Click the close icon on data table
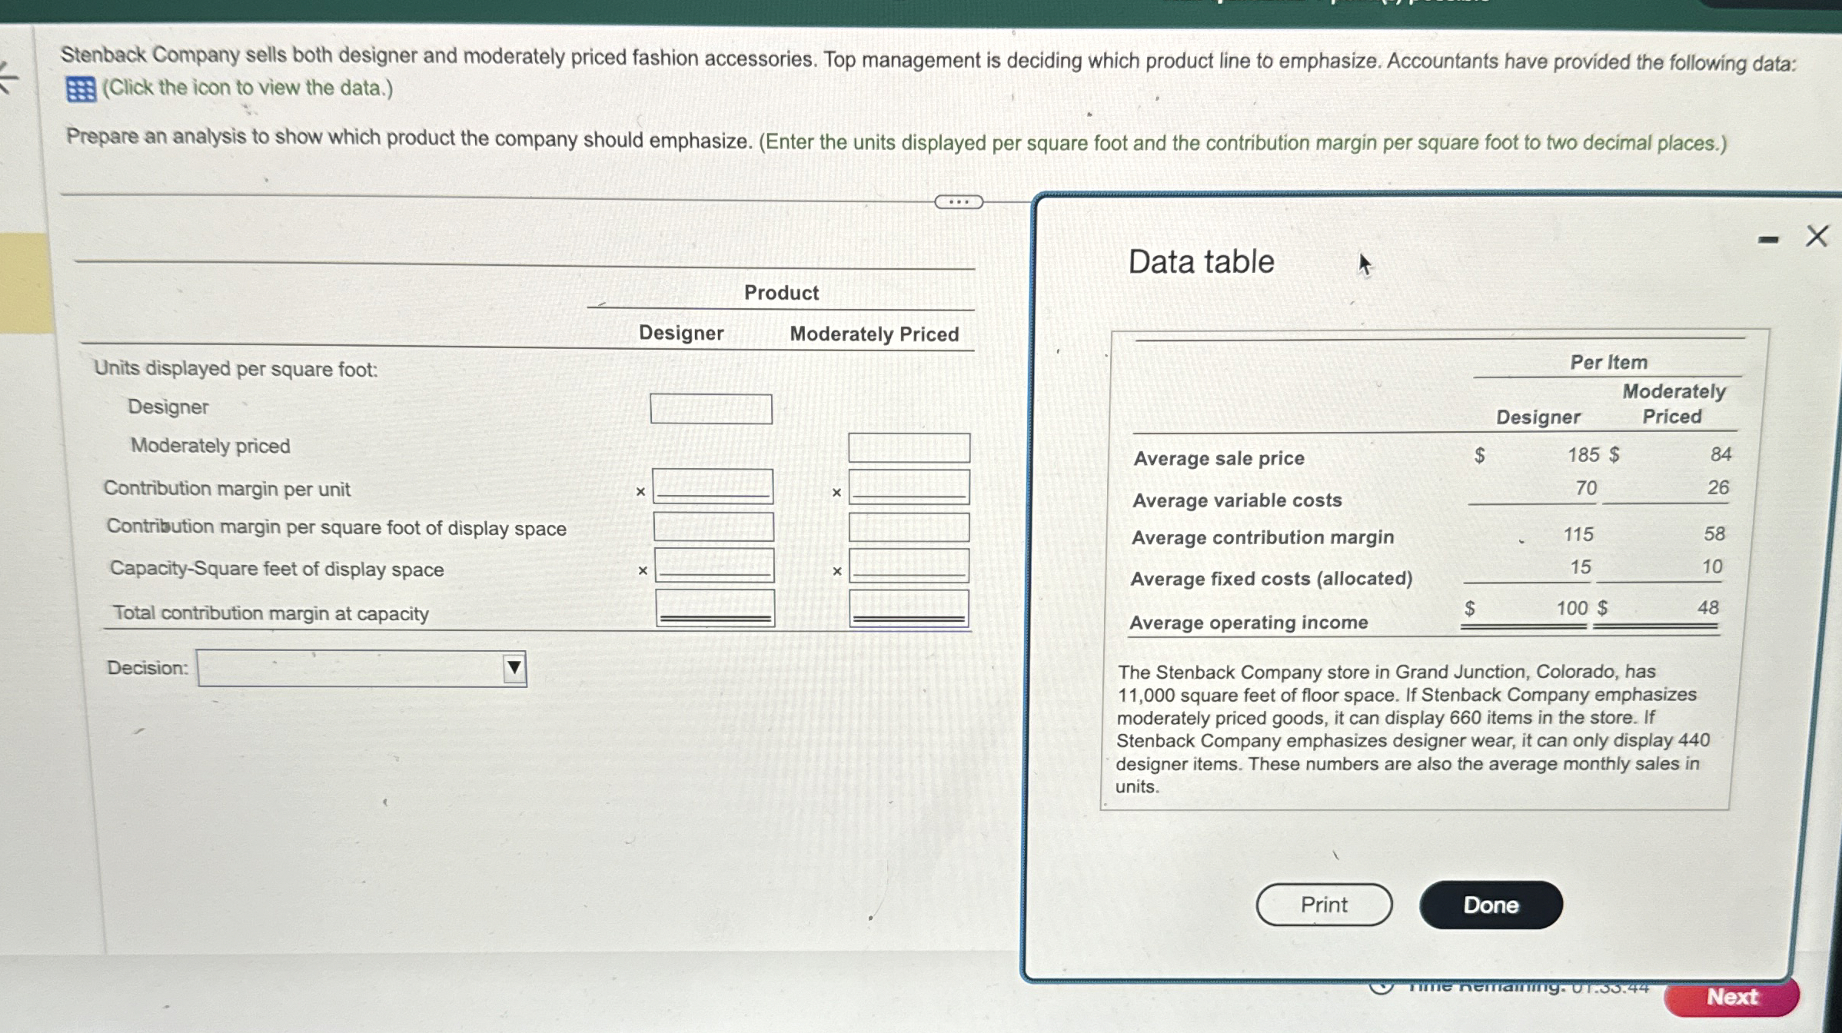 pyautogui.click(x=1817, y=235)
